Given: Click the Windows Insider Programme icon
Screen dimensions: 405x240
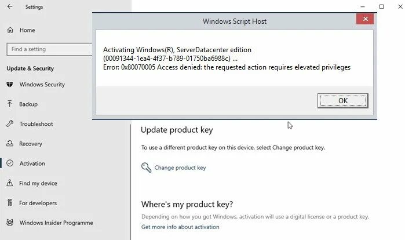Looking at the screenshot, I should 10,223.
